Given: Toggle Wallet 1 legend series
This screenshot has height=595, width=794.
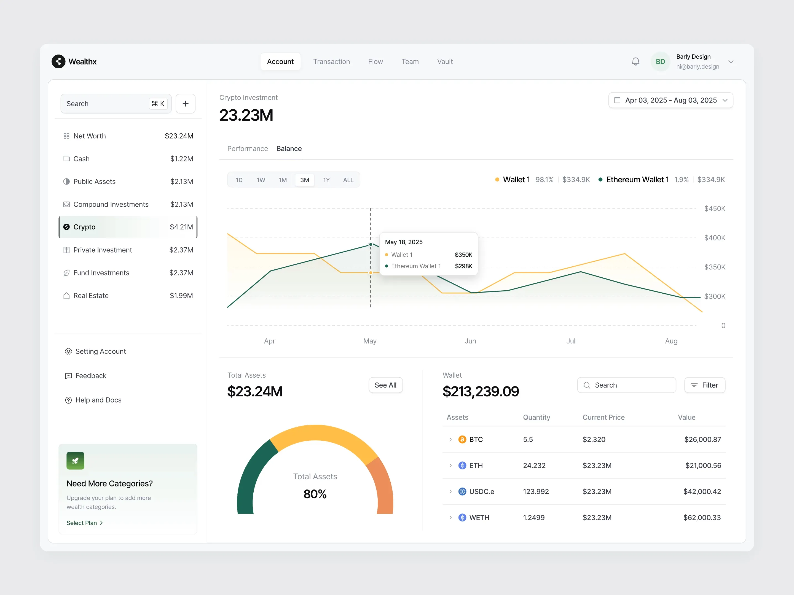Looking at the screenshot, I should (x=513, y=180).
